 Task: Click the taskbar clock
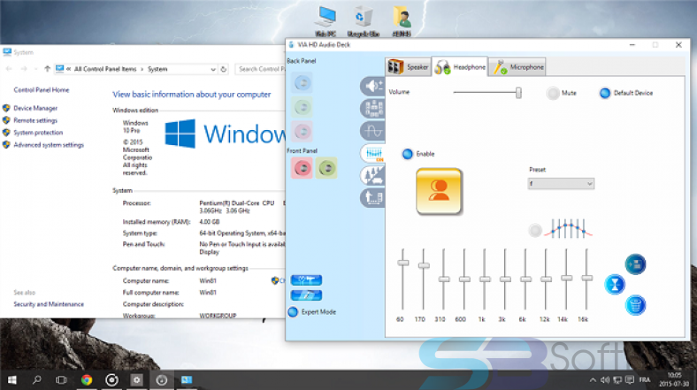point(674,379)
